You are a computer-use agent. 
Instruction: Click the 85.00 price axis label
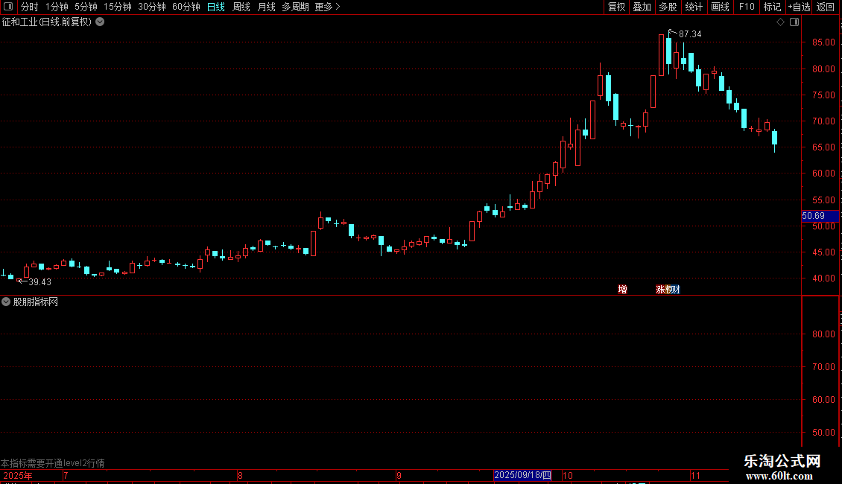[x=823, y=42]
